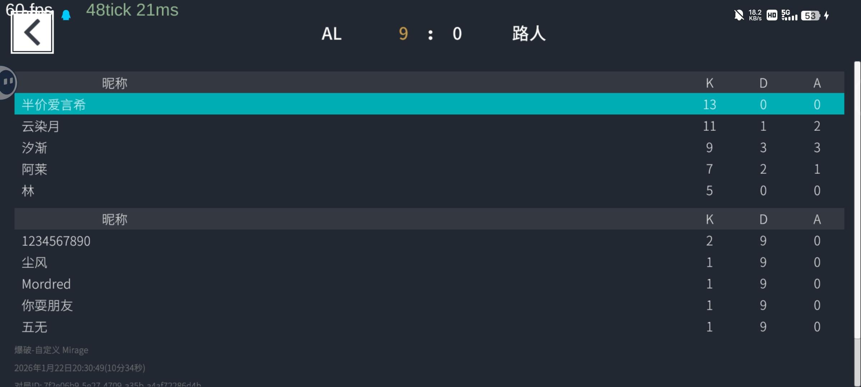Tap the blue QQ notification icon
This screenshot has width=861, height=387.
coord(66,15)
